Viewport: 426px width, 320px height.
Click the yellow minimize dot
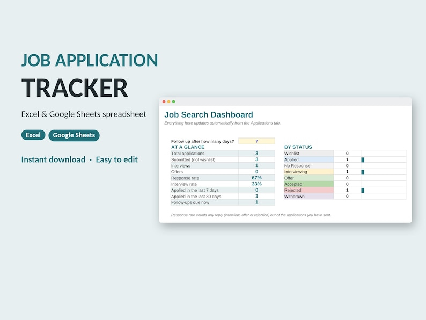click(168, 101)
